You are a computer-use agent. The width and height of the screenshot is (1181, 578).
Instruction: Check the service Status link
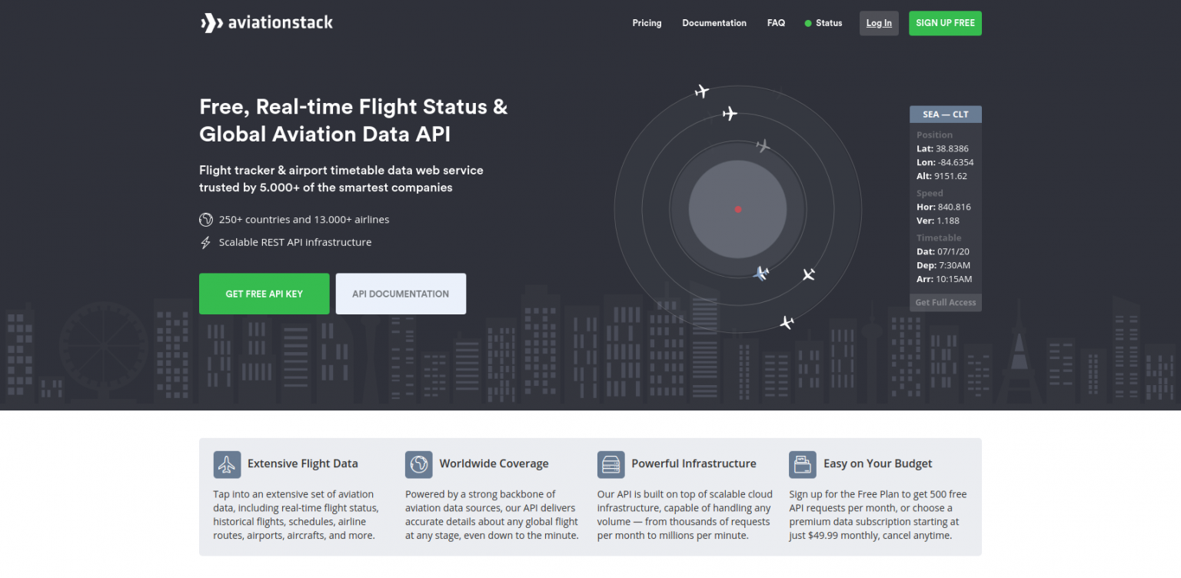pyautogui.click(x=828, y=23)
